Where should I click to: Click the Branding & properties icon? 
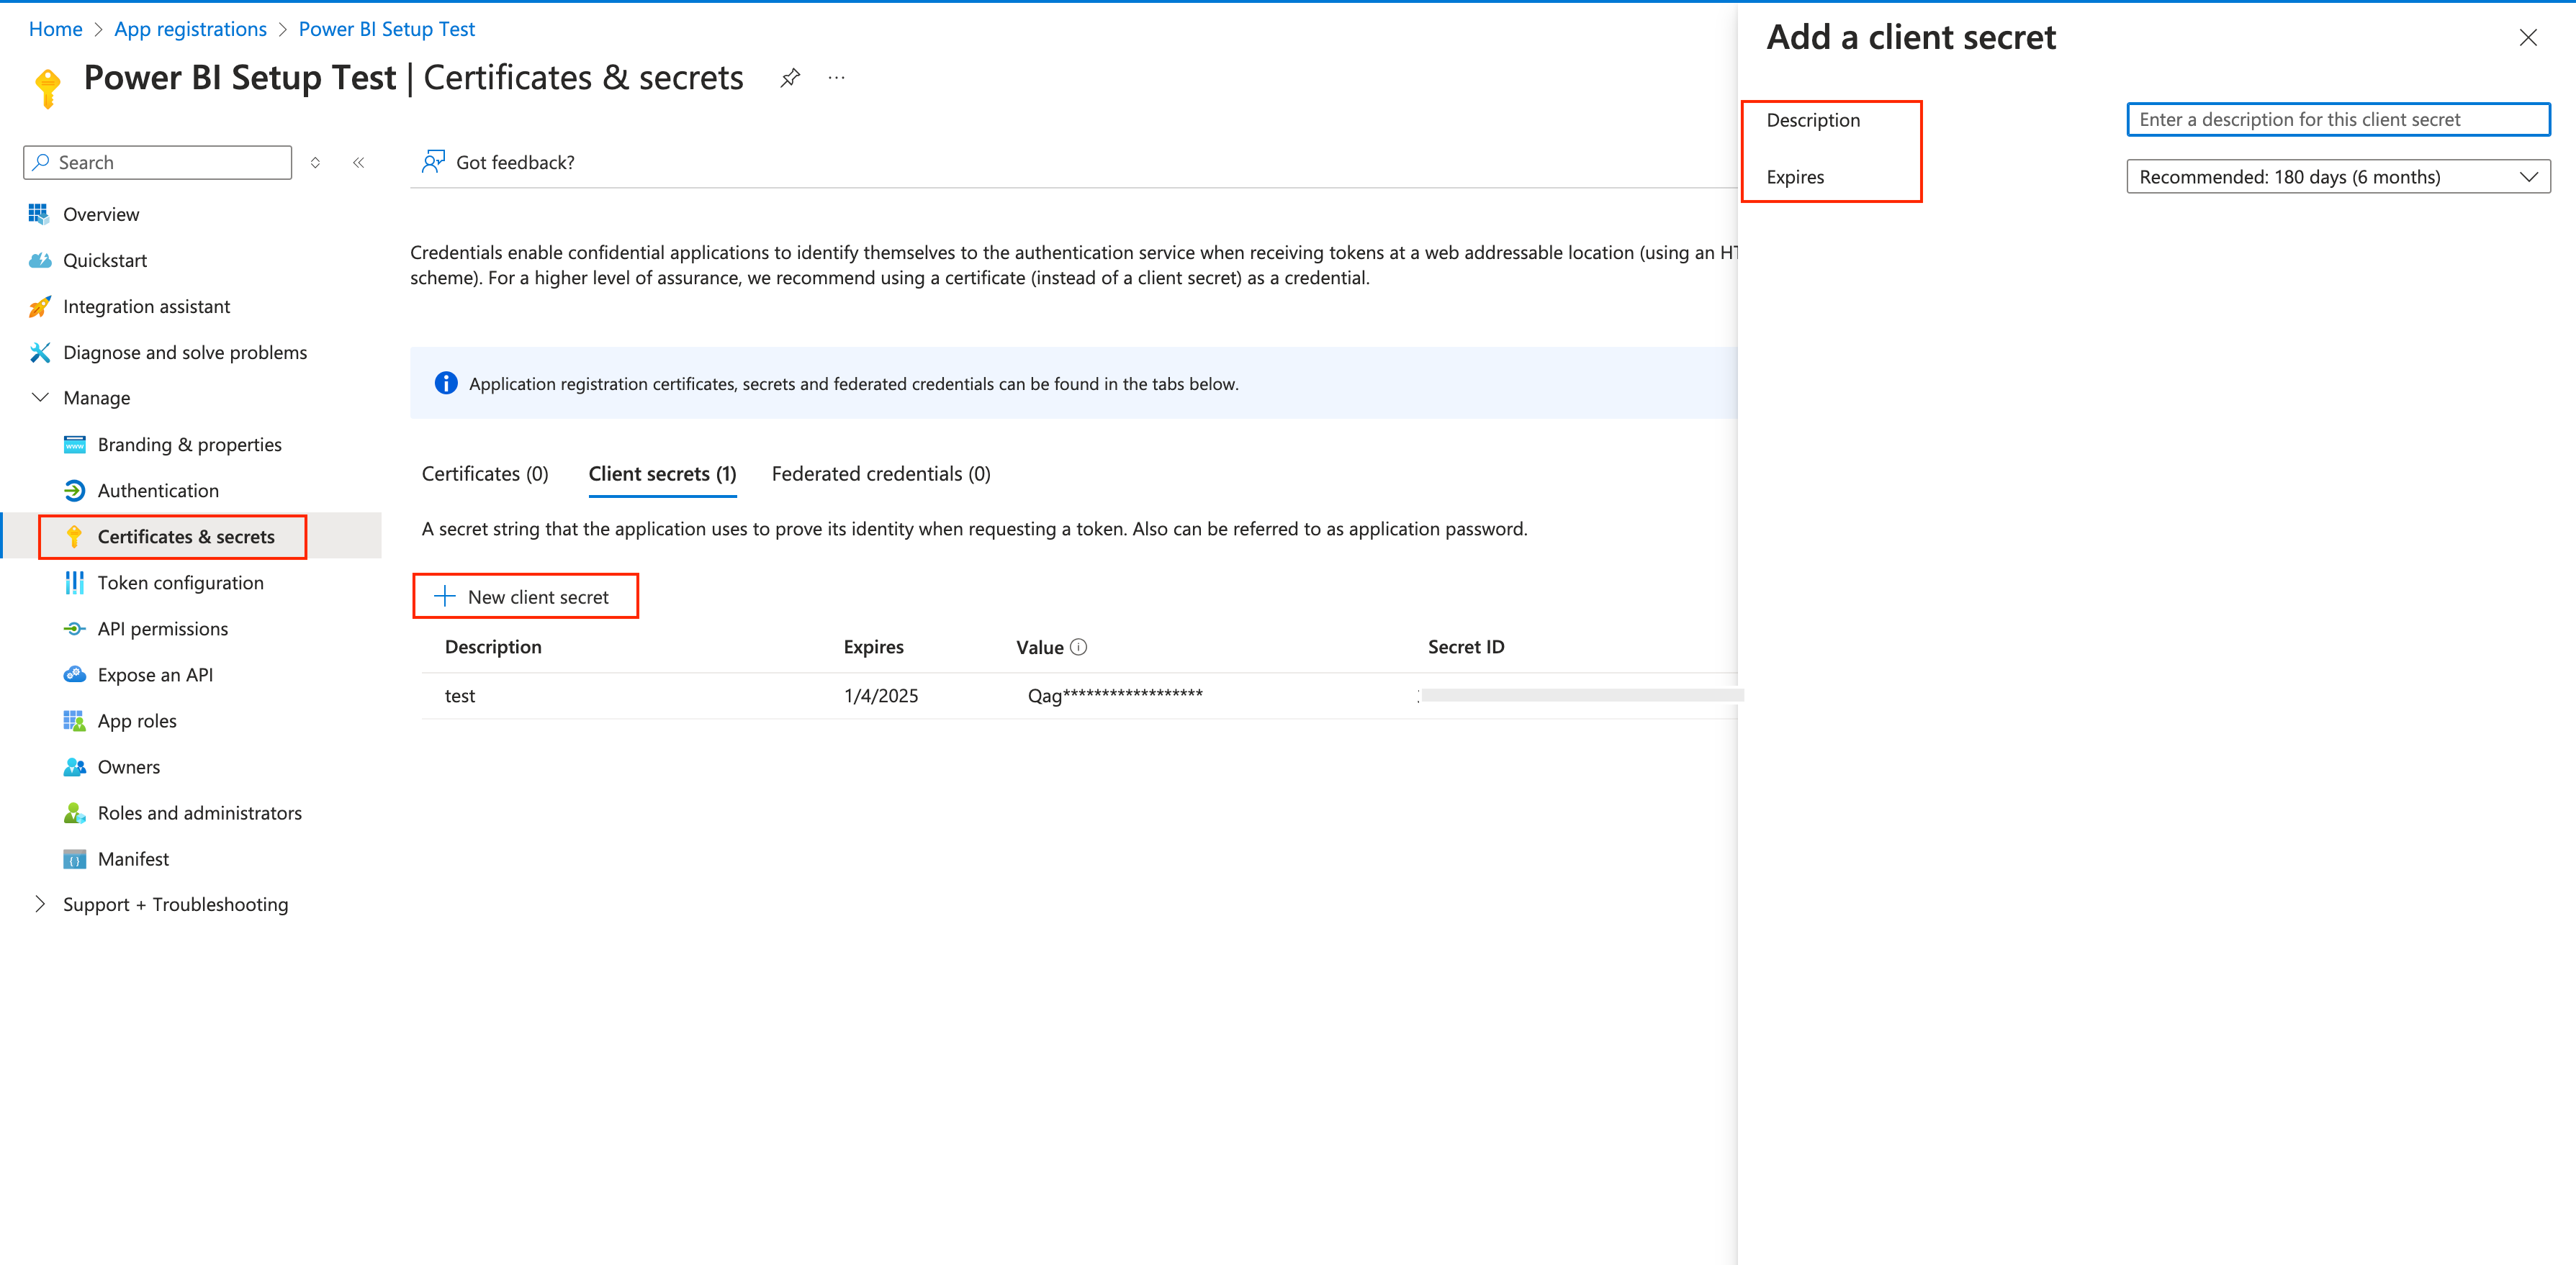[x=74, y=445]
